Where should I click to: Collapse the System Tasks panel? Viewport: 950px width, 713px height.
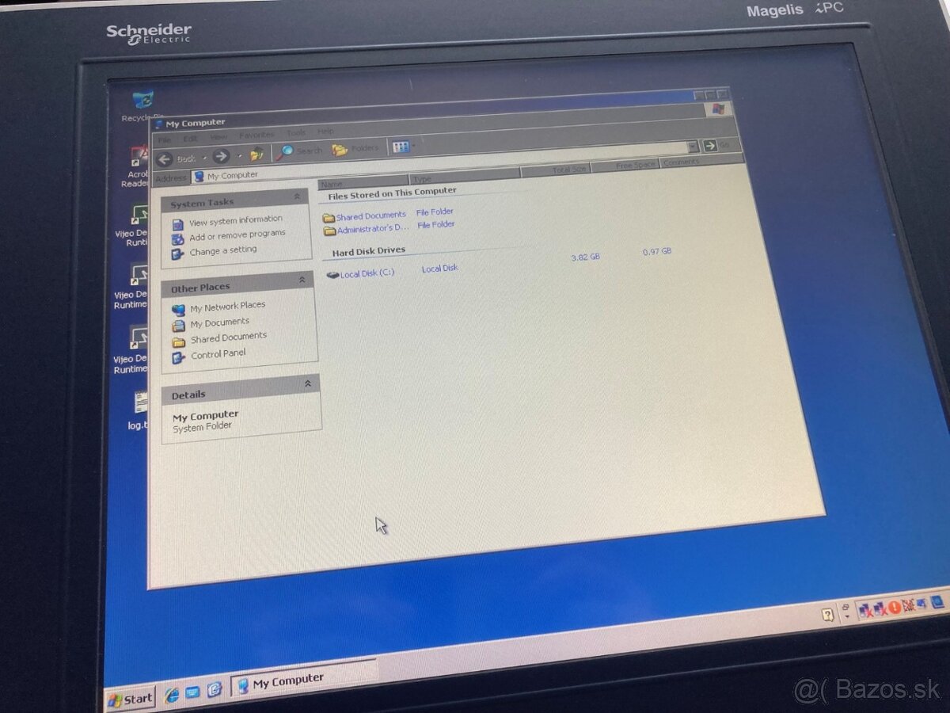tap(297, 196)
